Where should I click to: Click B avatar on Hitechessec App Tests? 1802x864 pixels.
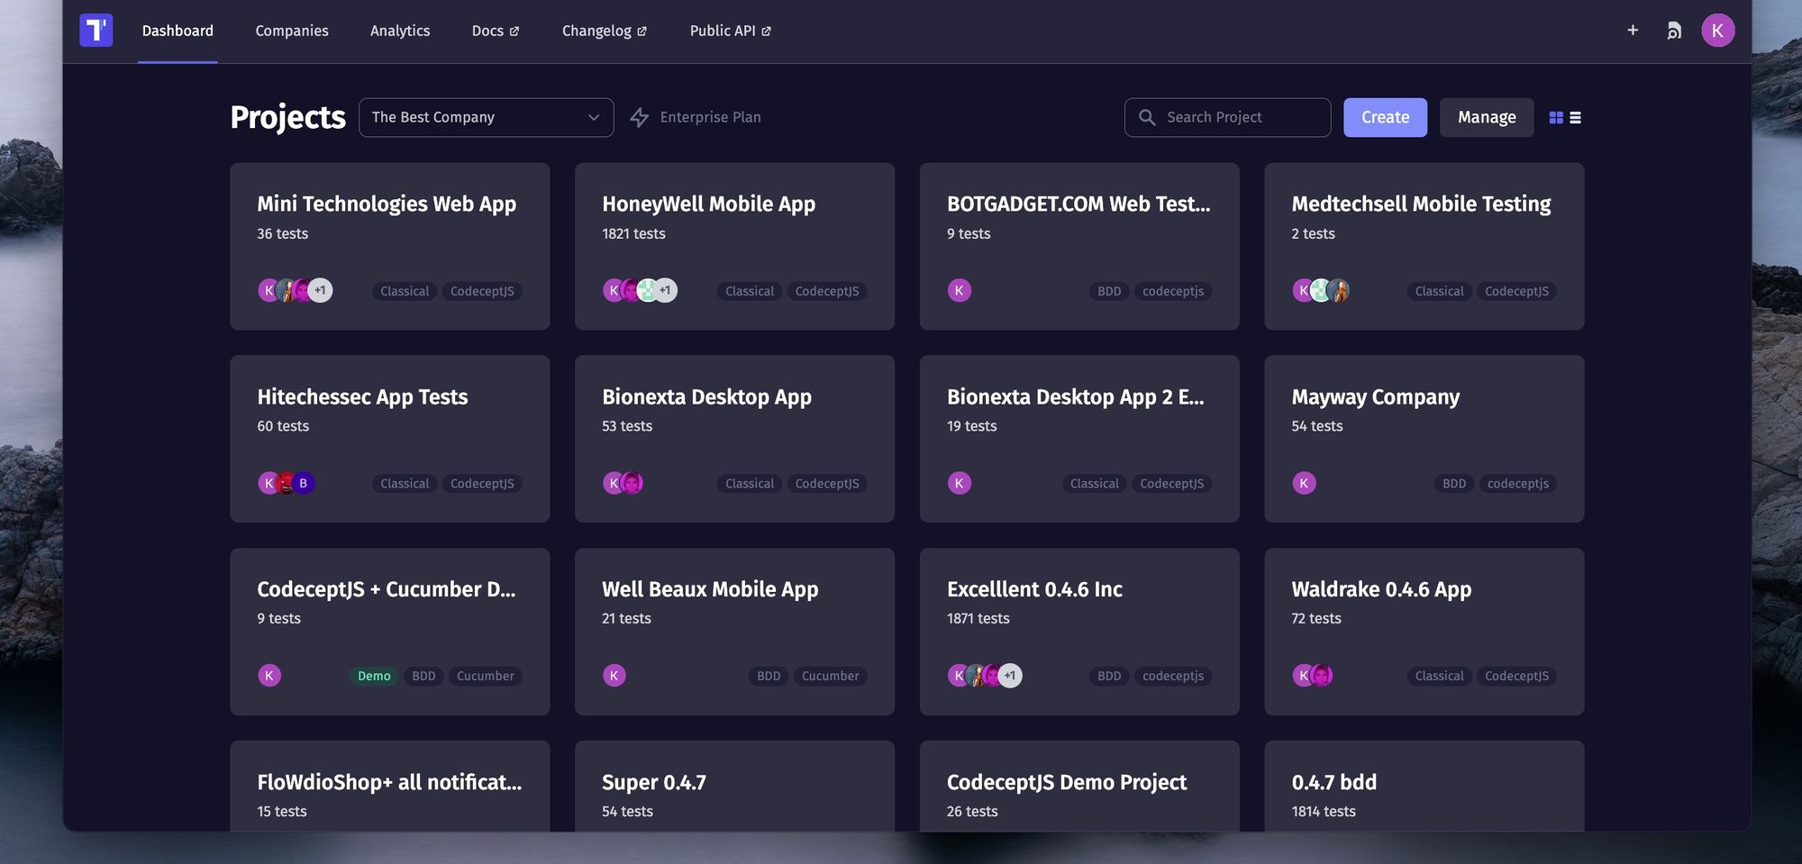[x=304, y=483]
